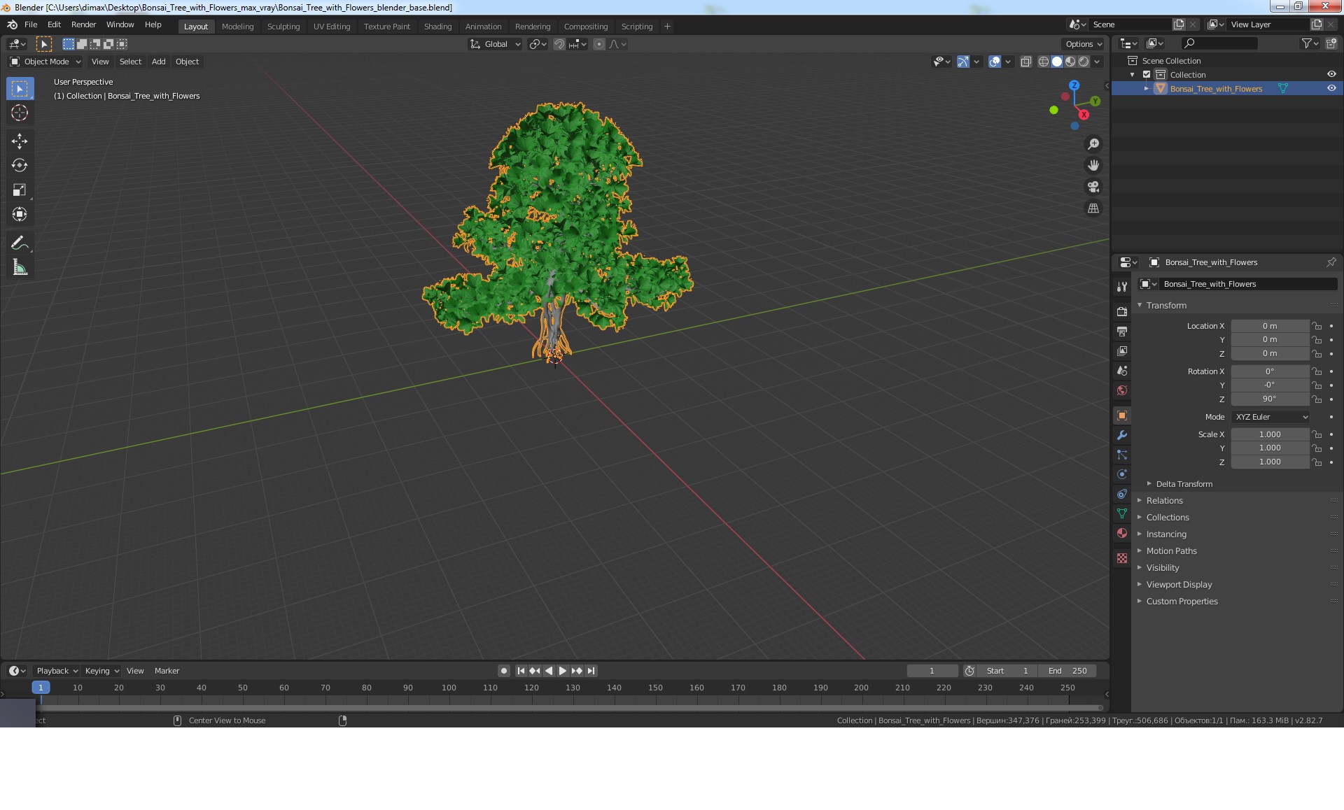Open the Layout workspace tab
This screenshot has height=810, width=1344.
pyautogui.click(x=195, y=26)
